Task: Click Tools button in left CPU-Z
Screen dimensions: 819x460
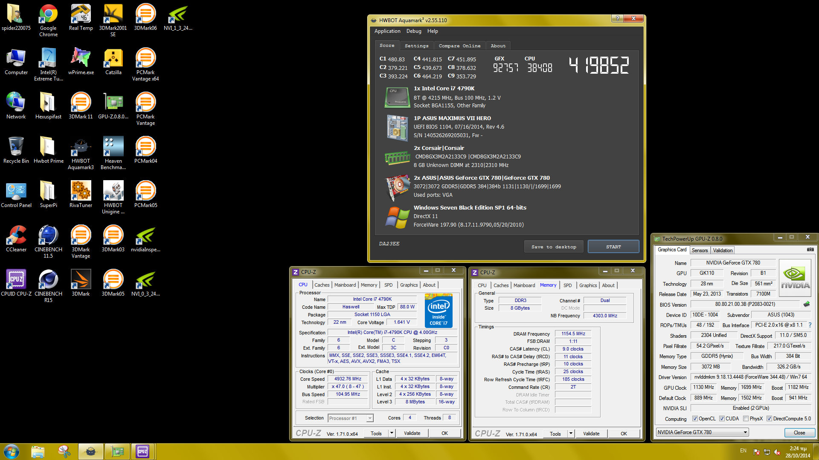Action: tap(376, 433)
